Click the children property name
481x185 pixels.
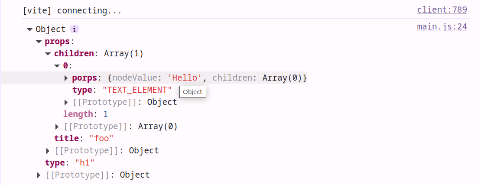click(x=74, y=54)
